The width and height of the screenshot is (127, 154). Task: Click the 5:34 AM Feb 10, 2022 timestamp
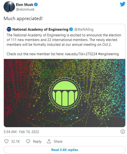point(21,132)
